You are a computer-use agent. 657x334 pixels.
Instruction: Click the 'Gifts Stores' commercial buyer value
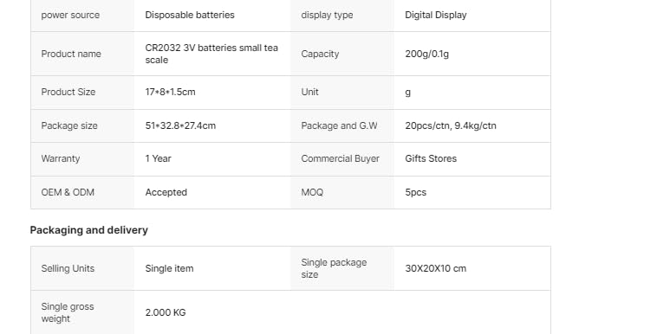click(x=431, y=158)
